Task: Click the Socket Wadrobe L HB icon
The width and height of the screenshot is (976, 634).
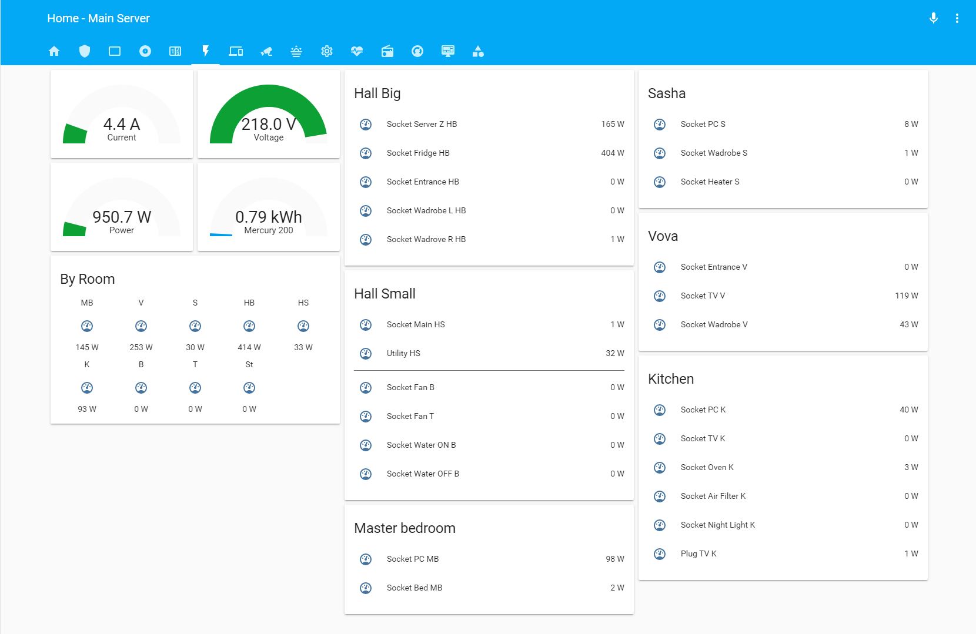Action: click(x=366, y=210)
